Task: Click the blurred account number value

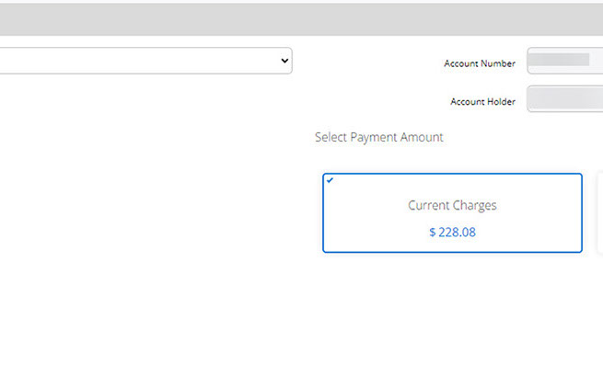Action: pyautogui.click(x=562, y=61)
